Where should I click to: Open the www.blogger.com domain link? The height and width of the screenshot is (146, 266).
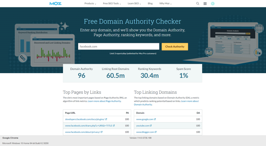click(145, 132)
